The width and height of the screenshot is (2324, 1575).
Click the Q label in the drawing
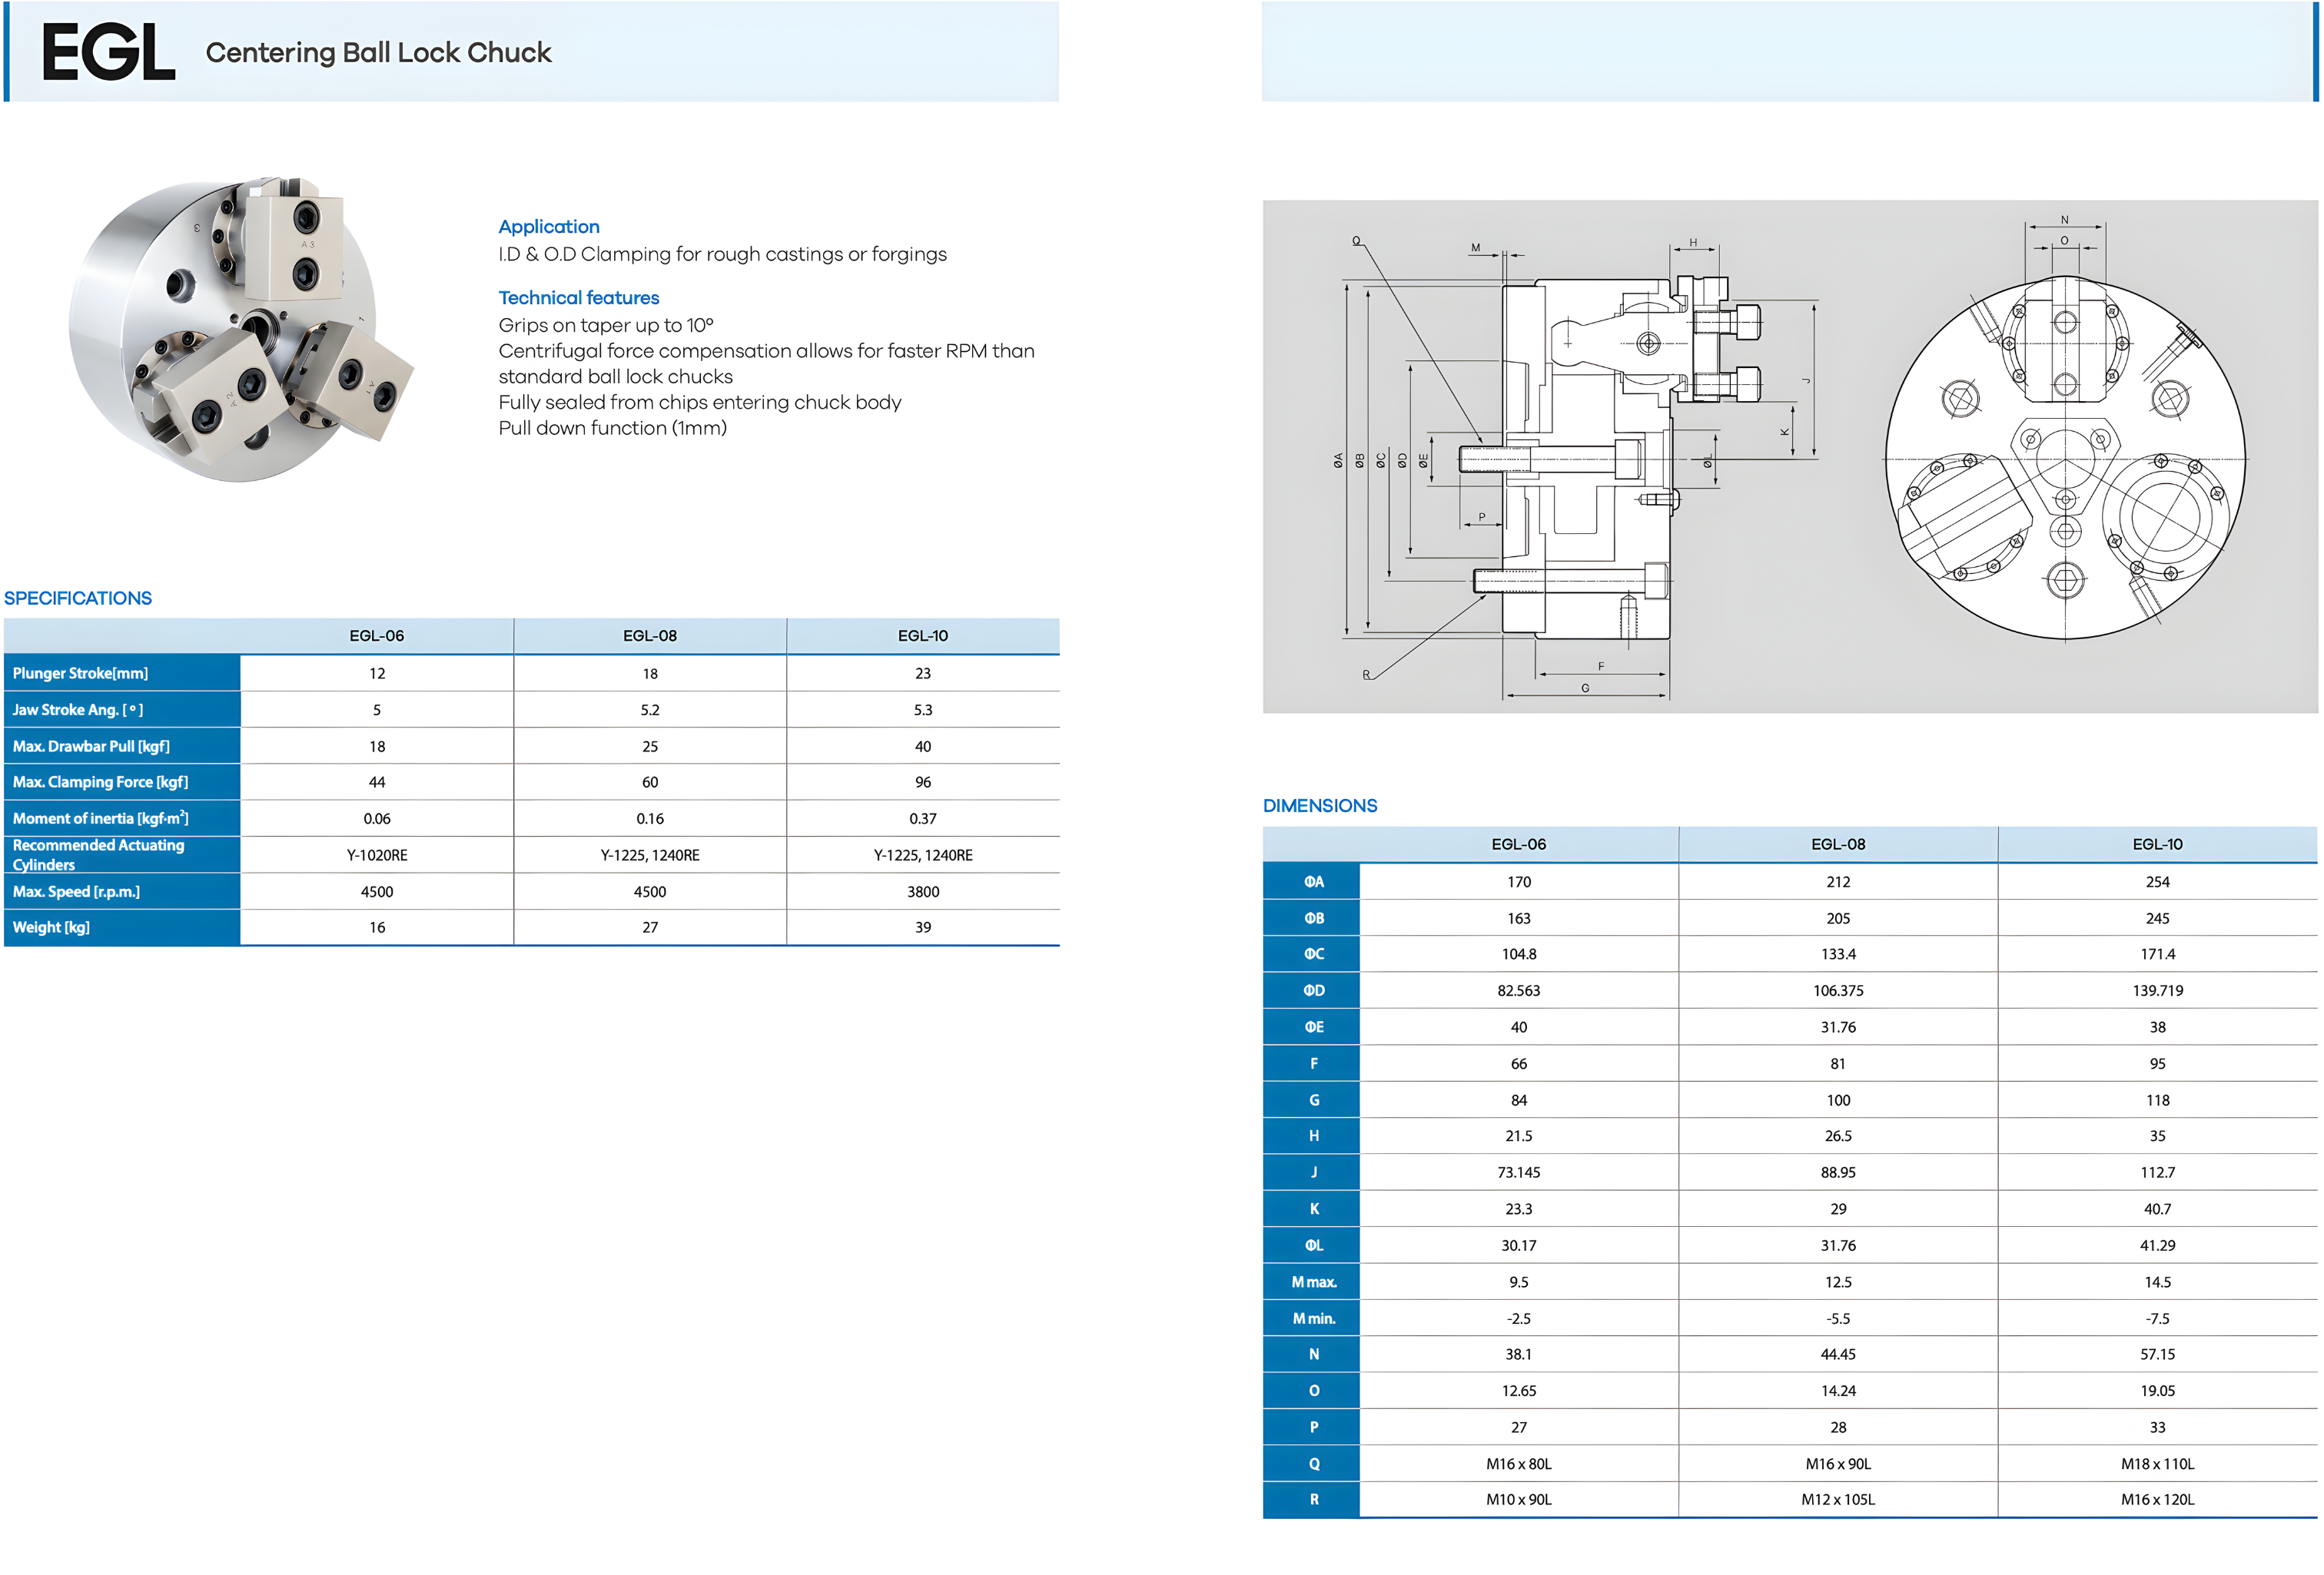pyautogui.click(x=1356, y=241)
